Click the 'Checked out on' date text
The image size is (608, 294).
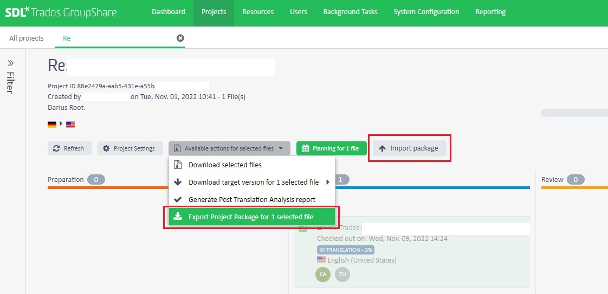pos(383,239)
